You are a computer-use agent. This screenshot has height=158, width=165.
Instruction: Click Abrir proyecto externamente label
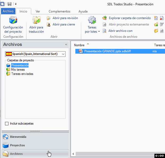point(129,24)
